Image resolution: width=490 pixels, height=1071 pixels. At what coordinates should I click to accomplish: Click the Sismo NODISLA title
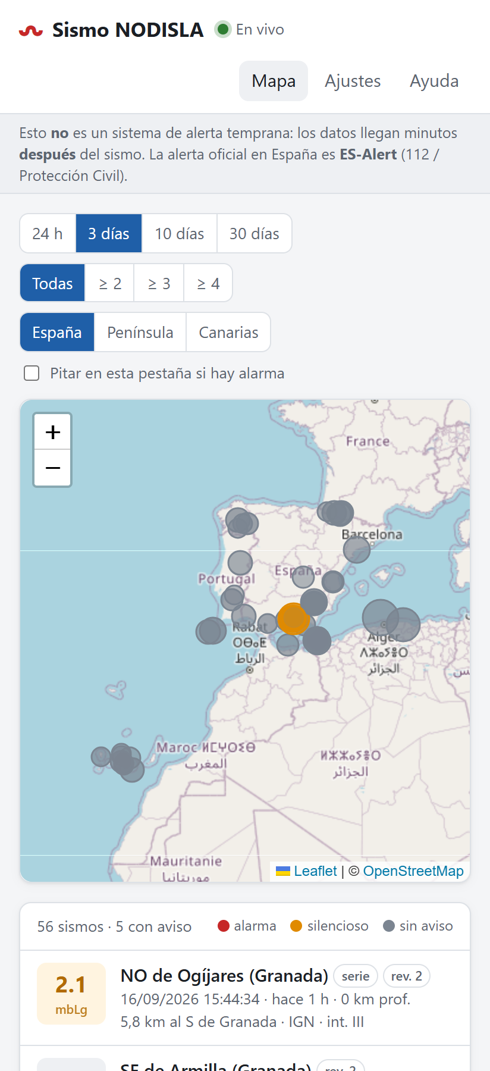click(x=128, y=30)
